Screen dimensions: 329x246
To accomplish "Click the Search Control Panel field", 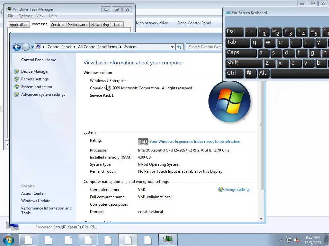I will (205, 47).
